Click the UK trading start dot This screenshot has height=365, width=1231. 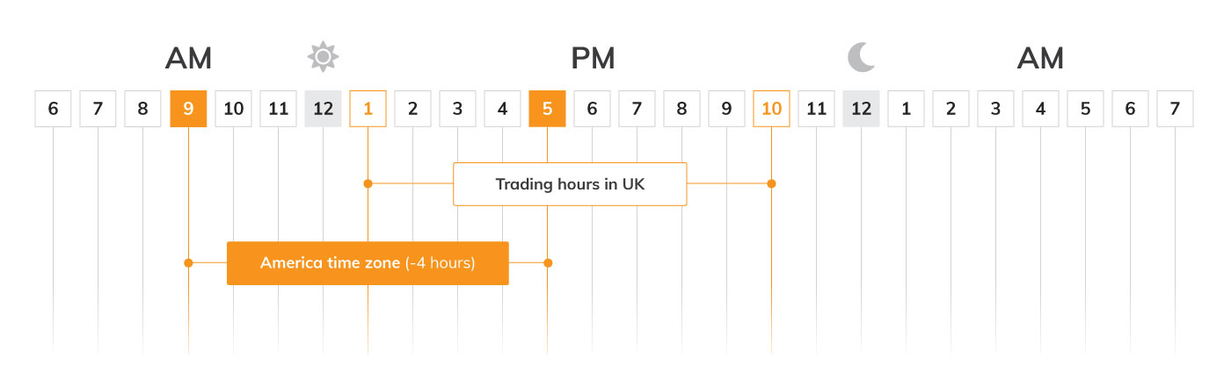click(368, 184)
